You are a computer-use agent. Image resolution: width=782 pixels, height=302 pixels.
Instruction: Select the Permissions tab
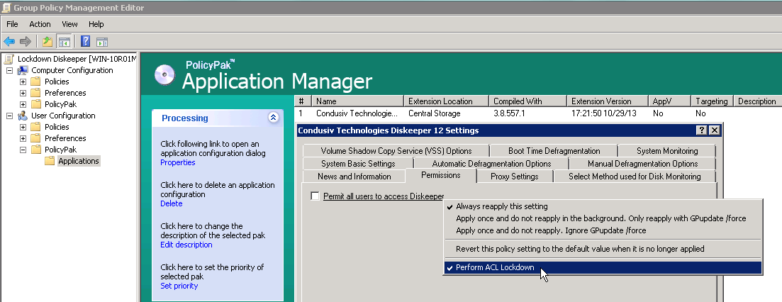click(x=440, y=175)
